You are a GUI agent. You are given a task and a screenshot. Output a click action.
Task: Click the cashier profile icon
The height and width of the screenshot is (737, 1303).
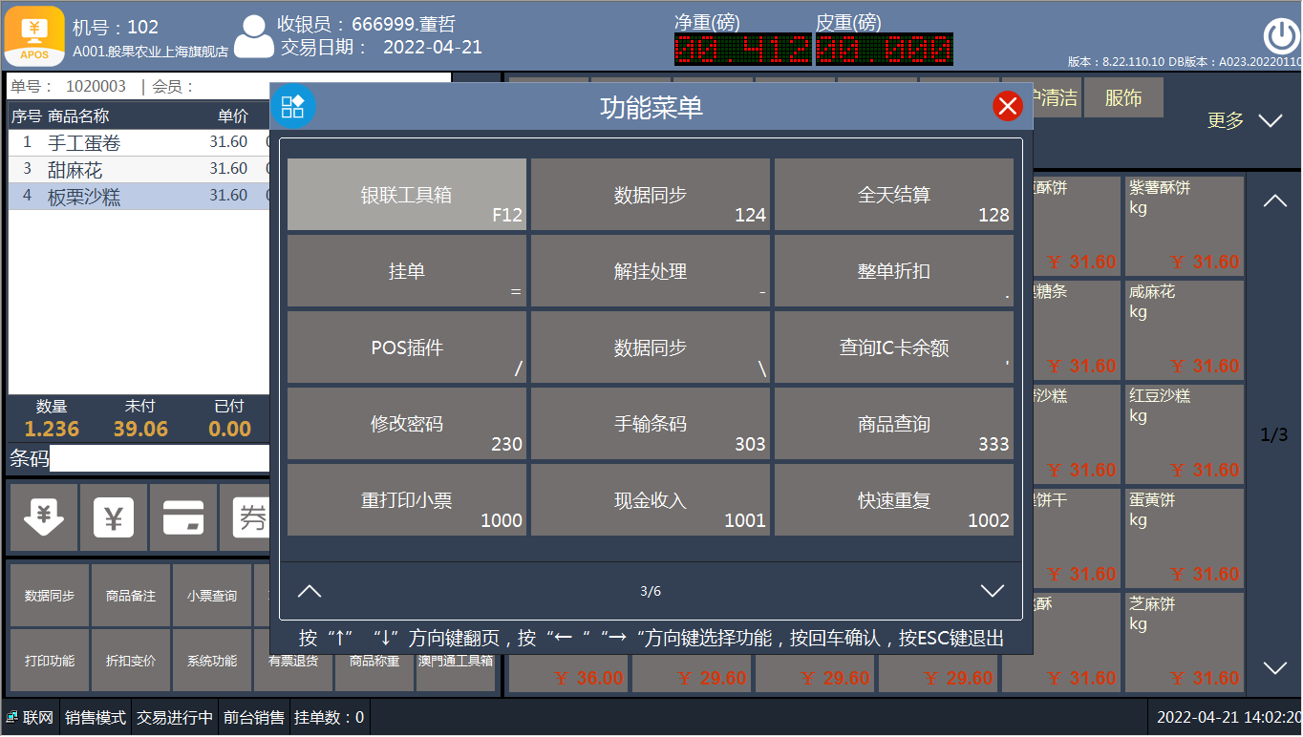tap(253, 36)
